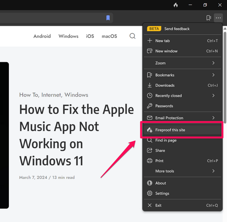The width and height of the screenshot is (227, 222).
Task: Open Downloads from the menu
Action: click(165, 85)
